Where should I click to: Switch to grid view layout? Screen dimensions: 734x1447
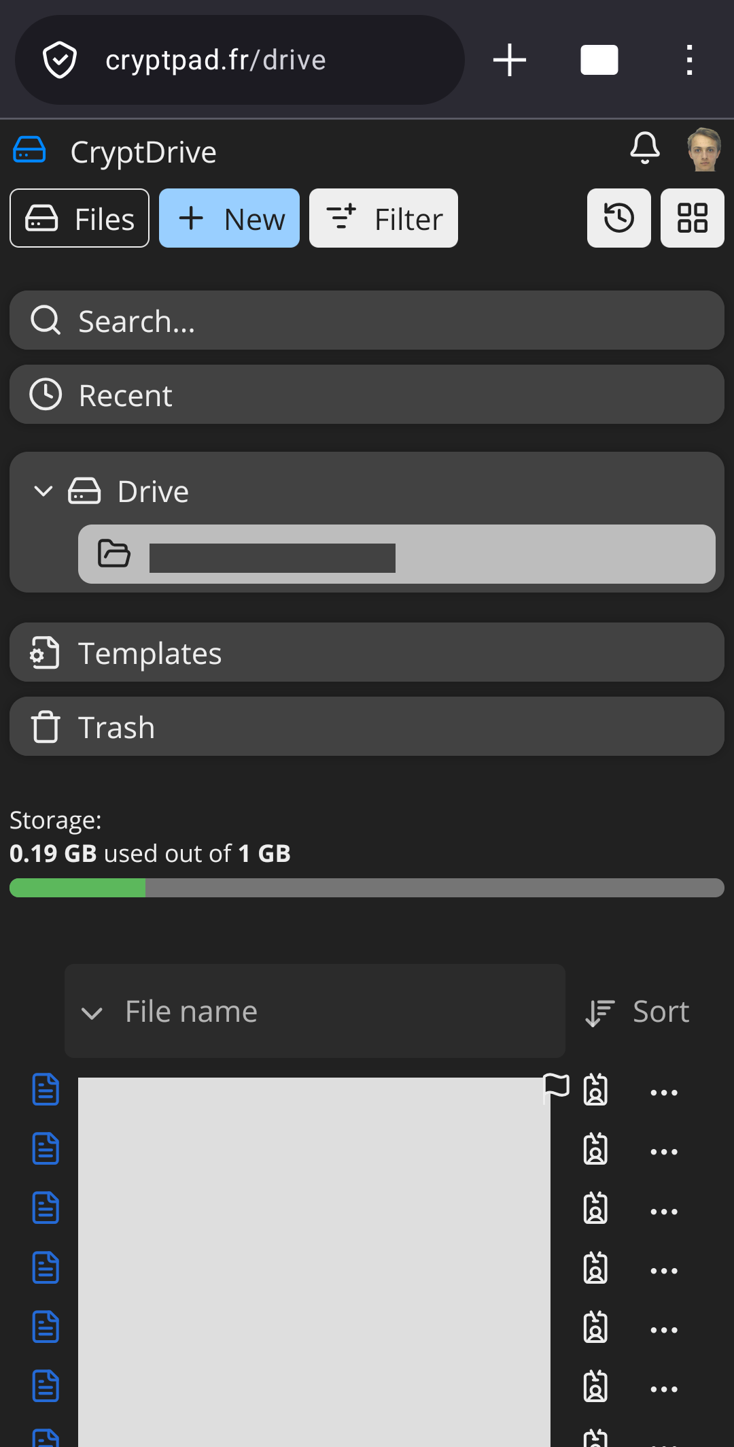692,218
